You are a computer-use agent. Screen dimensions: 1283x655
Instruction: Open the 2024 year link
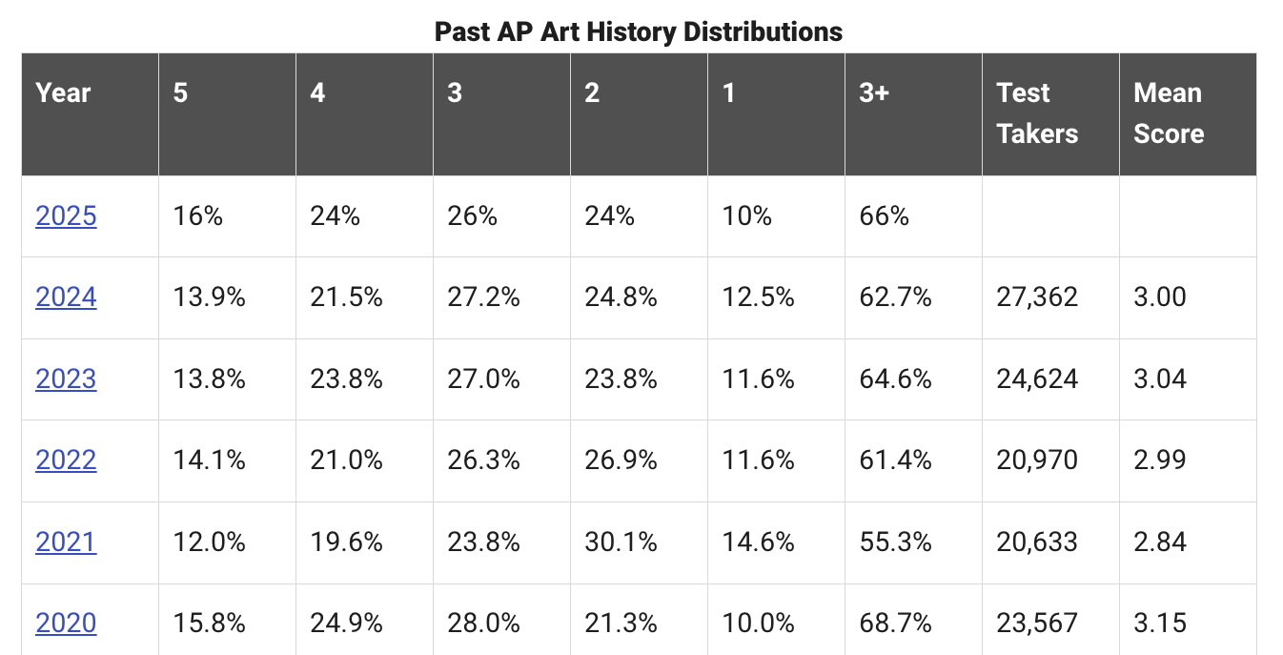point(66,297)
